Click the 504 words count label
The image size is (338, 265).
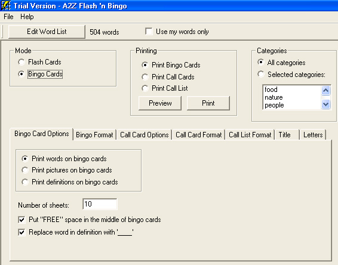105,32
